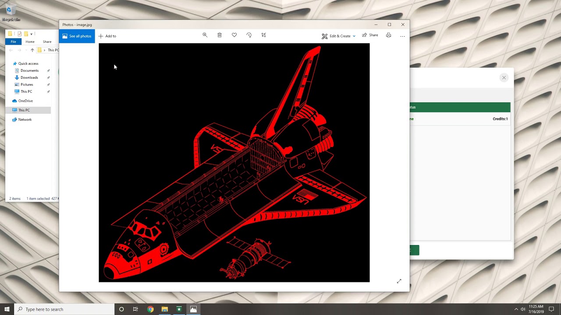Click properties checkmark icon in Explorer title bar
This screenshot has width=561, height=315.
tap(19, 34)
